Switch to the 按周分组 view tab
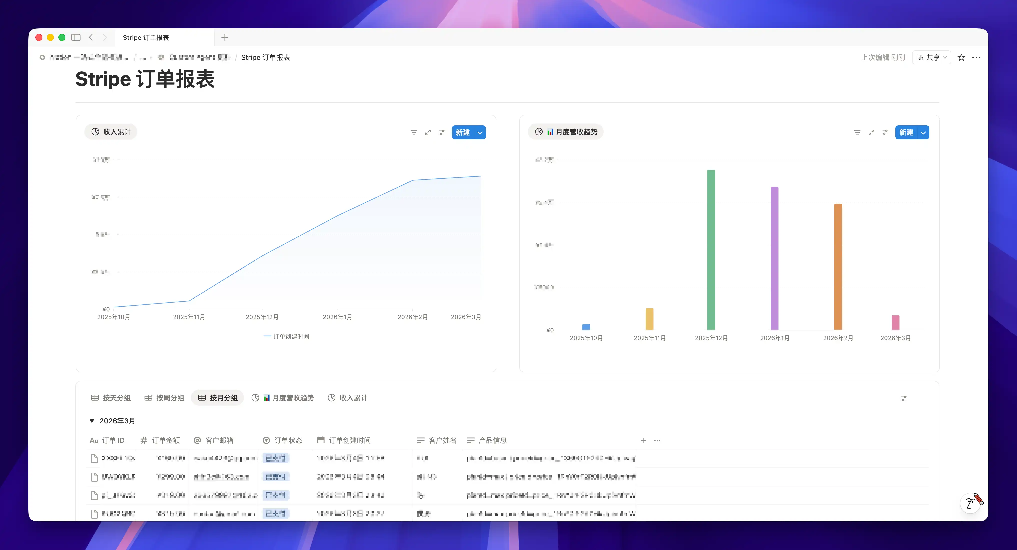Viewport: 1017px width, 550px height. click(165, 398)
